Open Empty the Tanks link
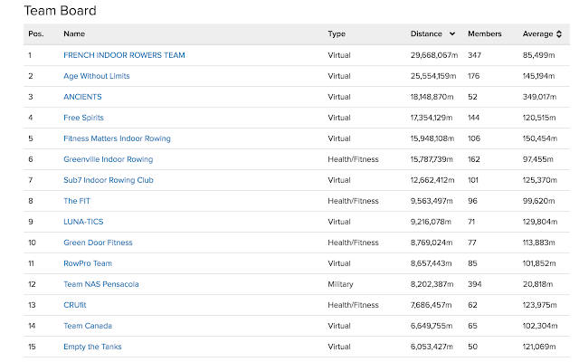 92,347
